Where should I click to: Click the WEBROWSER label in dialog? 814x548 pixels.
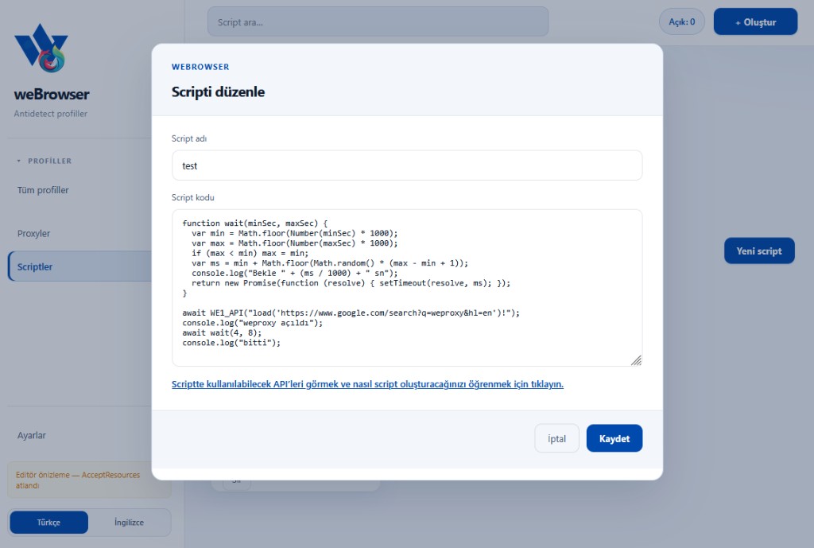200,67
